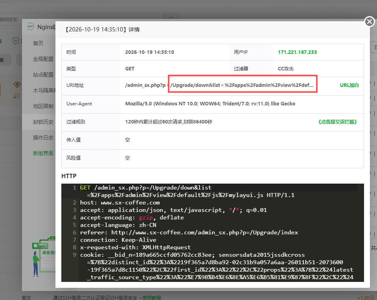Go to 站点配置 in the sidebar
Viewport: 377px width, 300px height.
(43, 75)
